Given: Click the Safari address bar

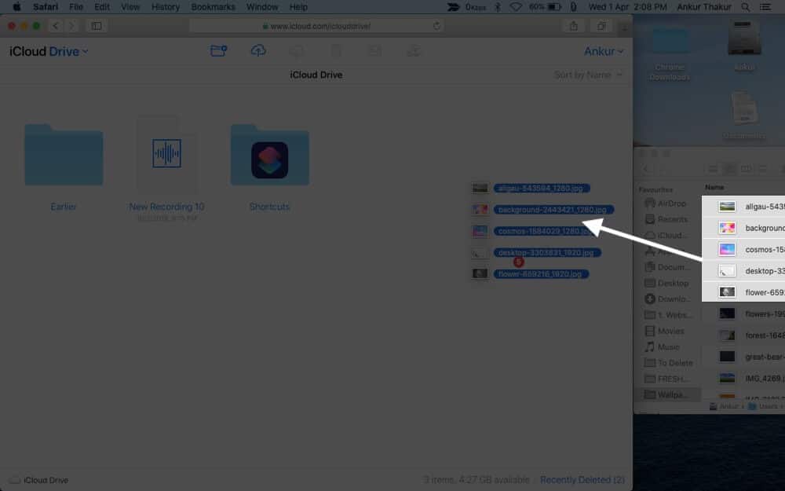Looking at the screenshot, I should point(316,26).
